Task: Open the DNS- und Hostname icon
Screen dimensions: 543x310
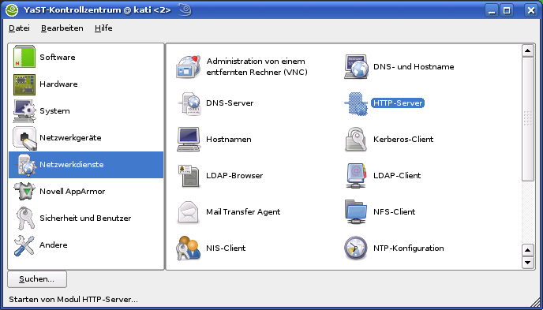Action: coord(356,66)
